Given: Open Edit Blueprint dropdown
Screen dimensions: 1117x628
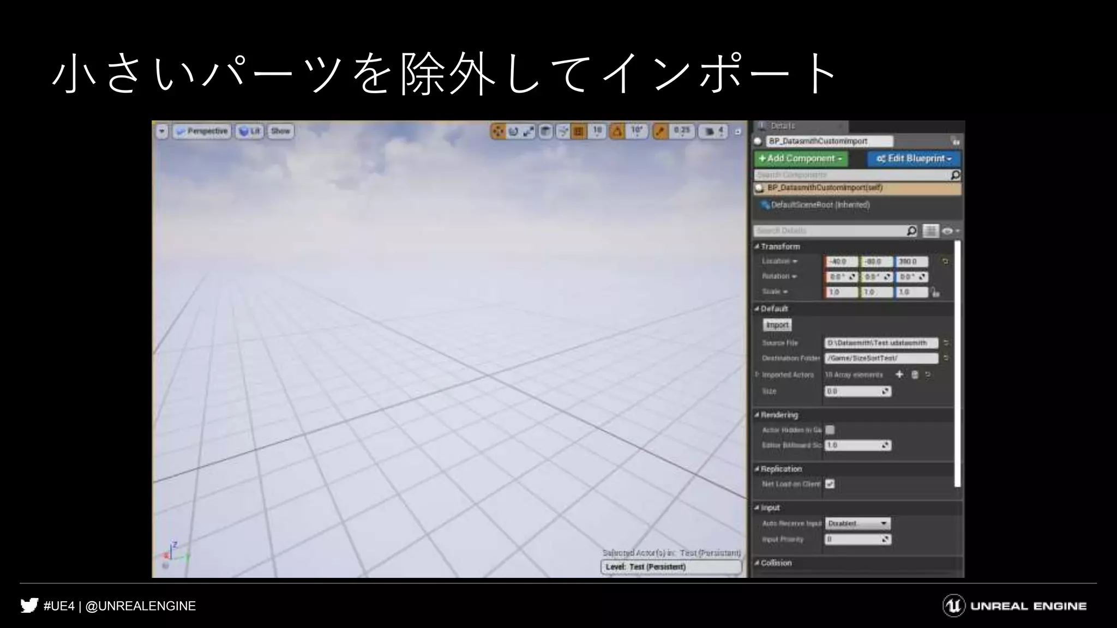Looking at the screenshot, I should click(x=914, y=159).
